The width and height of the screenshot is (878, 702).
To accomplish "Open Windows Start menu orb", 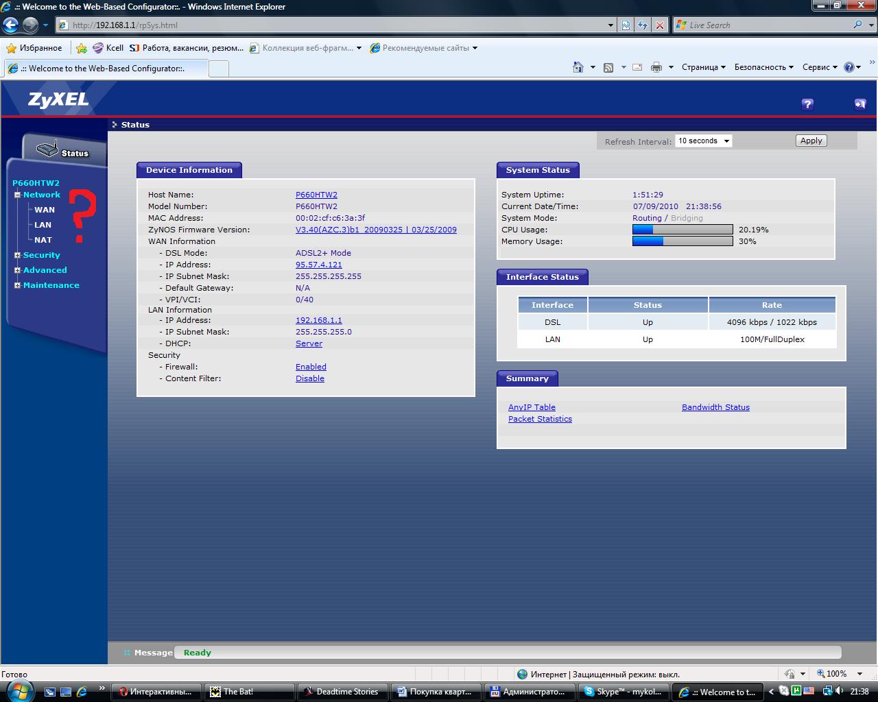I will (16, 691).
